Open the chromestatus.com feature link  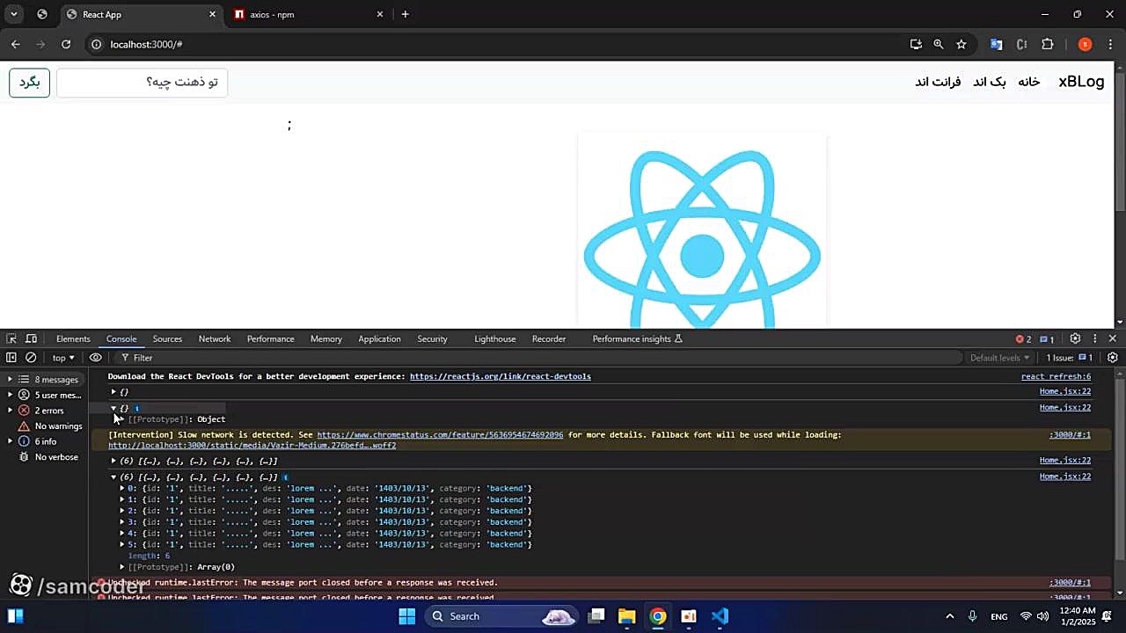(x=440, y=434)
